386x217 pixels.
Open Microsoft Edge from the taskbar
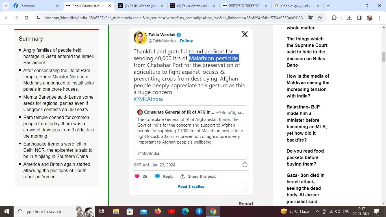coord(185,211)
